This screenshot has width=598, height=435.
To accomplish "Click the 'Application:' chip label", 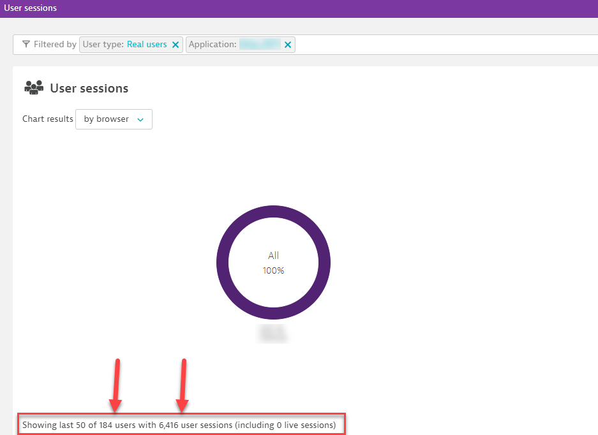I will (213, 45).
